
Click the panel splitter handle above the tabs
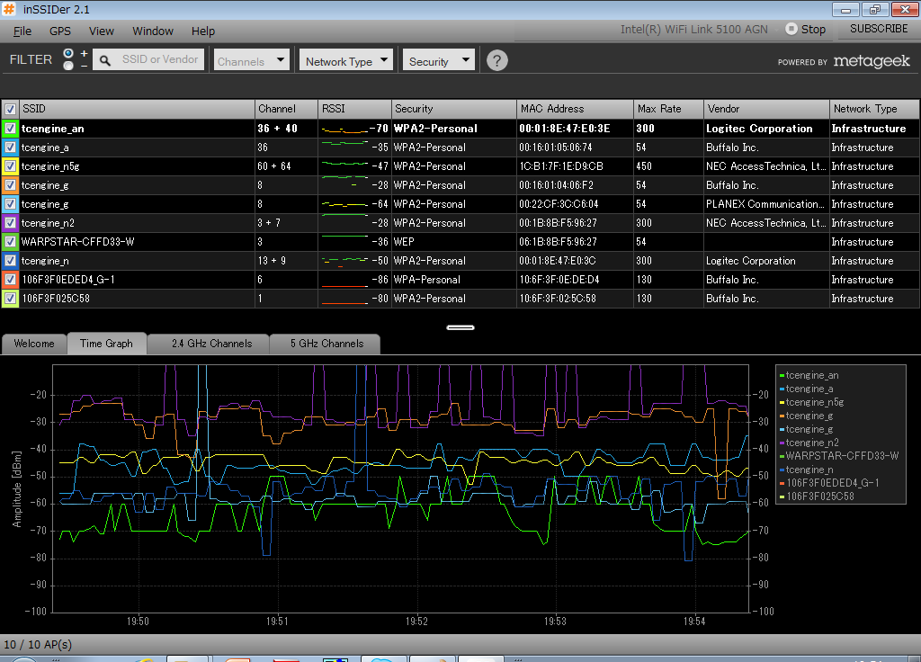click(x=460, y=327)
